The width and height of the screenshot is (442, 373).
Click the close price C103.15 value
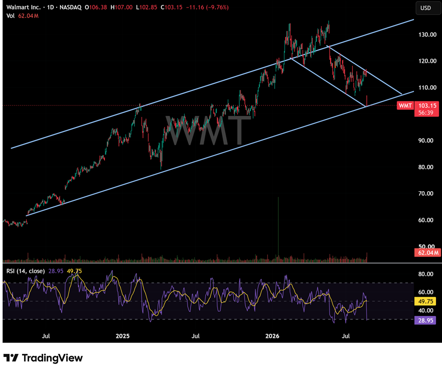click(x=172, y=8)
